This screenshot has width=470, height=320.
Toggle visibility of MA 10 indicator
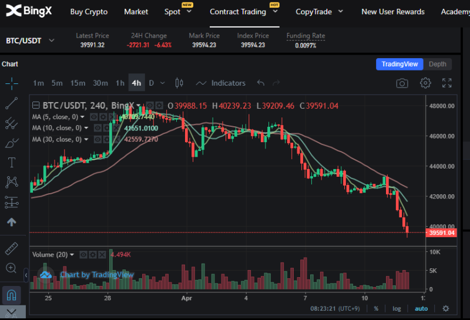(98, 128)
